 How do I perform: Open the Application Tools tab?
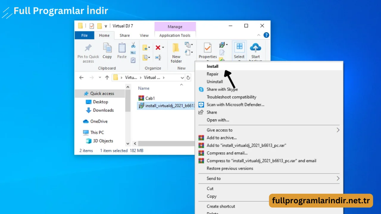175,35
